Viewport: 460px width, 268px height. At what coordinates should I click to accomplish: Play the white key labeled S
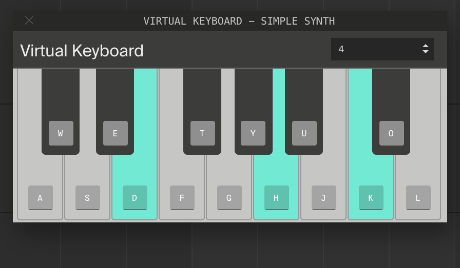point(87,188)
